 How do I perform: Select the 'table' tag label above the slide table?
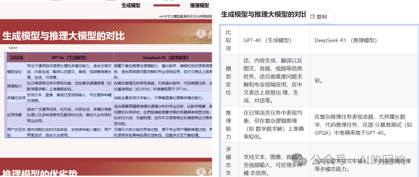pos(13,48)
